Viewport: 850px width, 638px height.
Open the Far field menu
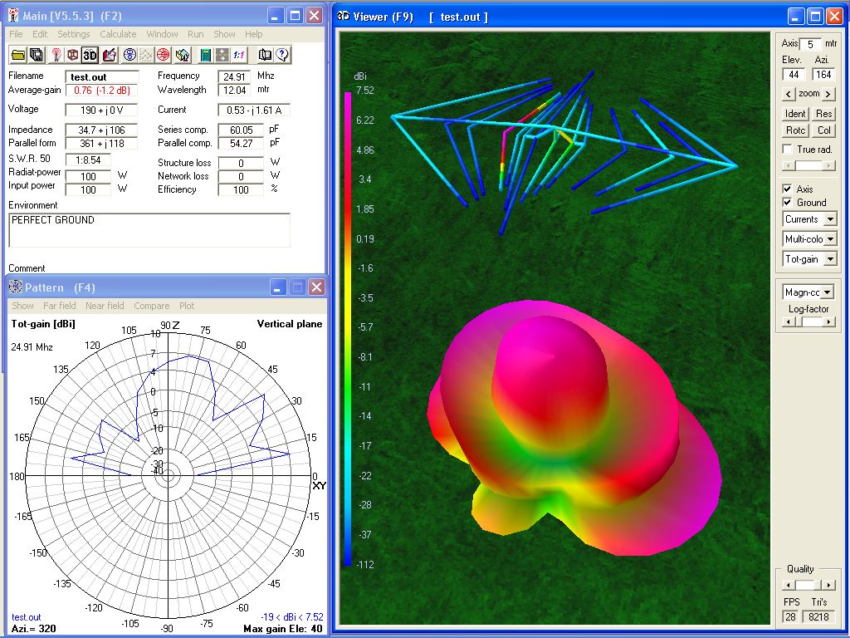coord(59,306)
